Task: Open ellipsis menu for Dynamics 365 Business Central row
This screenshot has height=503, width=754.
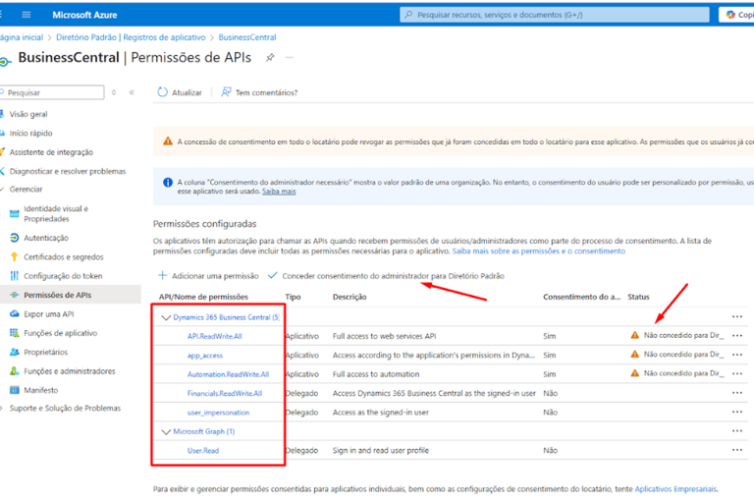Action: 737,316
